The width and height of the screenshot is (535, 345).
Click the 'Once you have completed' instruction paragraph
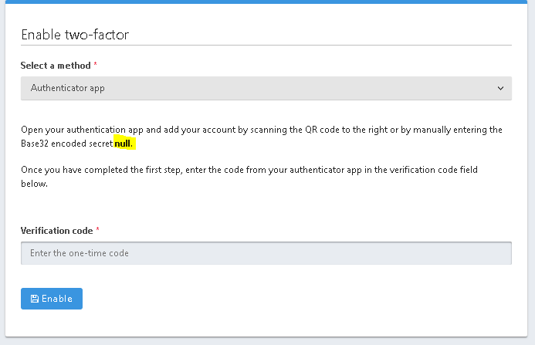coord(232,169)
